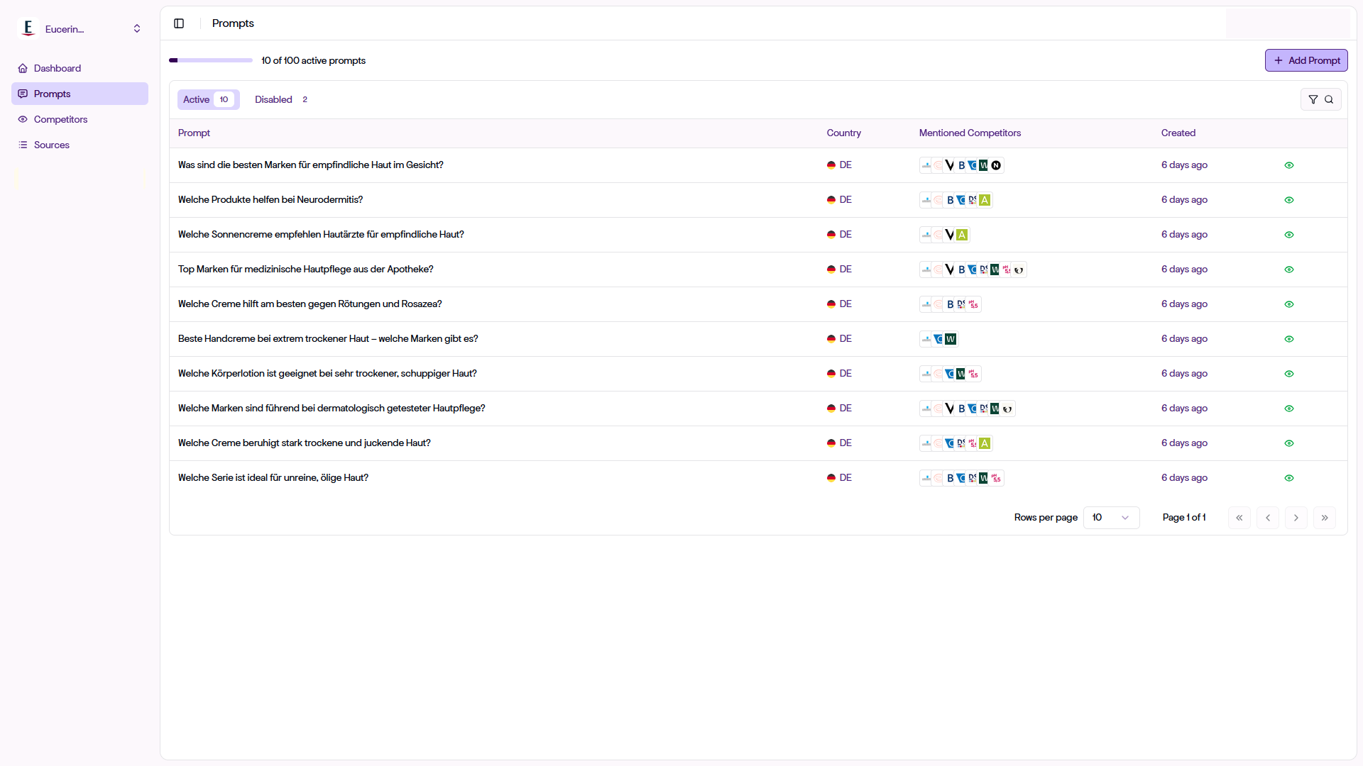Click the Prompts breadcrumb title

(233, 23)
